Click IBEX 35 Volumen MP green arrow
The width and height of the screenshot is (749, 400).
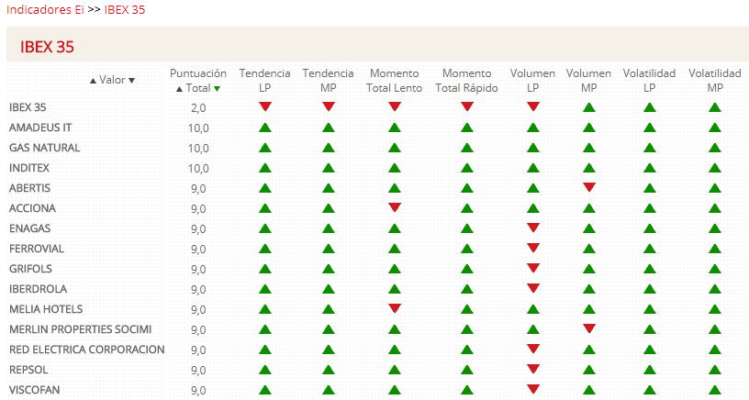589,107
